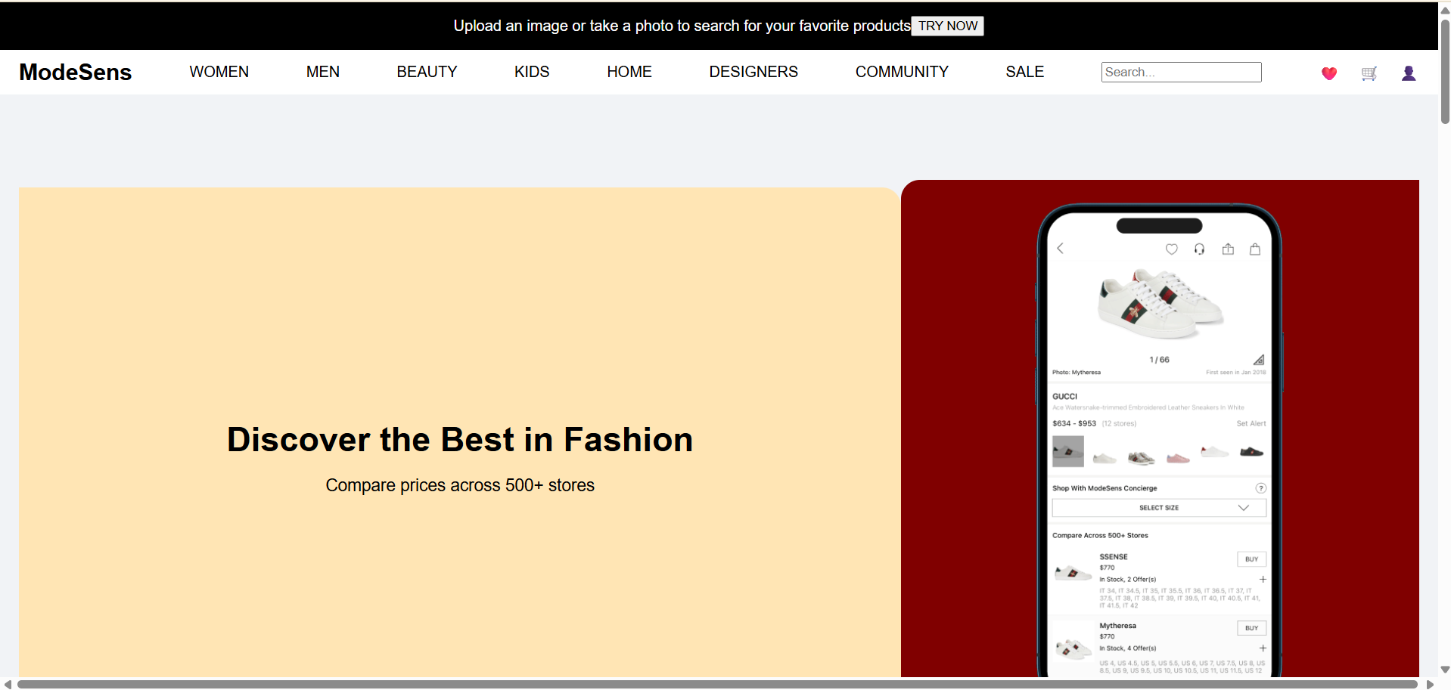Open the WOMEN menu

pos(219,72)
